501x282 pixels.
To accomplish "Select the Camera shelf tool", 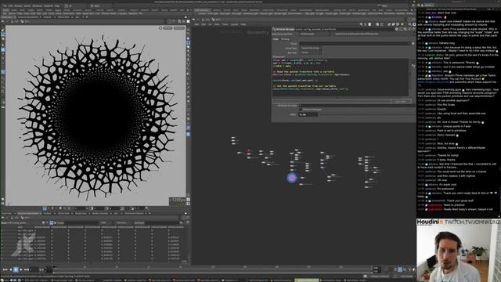I will (202, 13).
